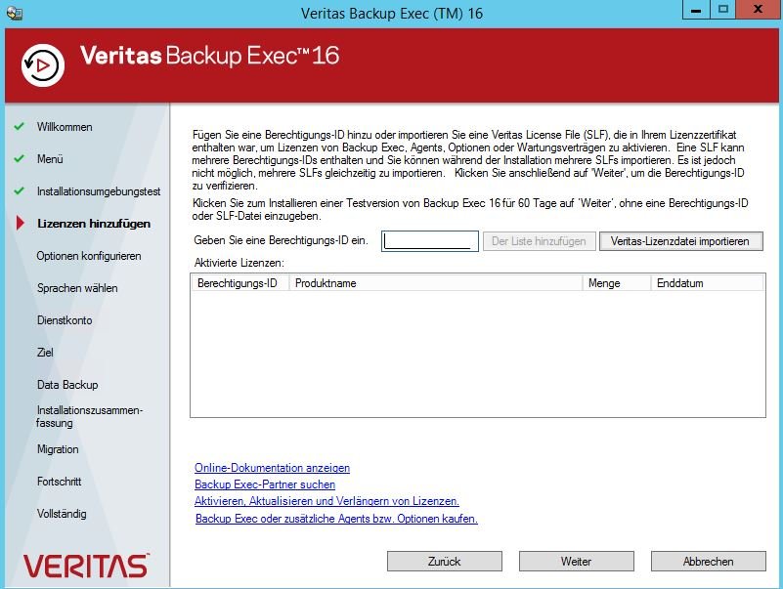Viewport: 783px width, 589px height.
Task: Sort by the Enddatum column header
Action: (x=707, y=283)
